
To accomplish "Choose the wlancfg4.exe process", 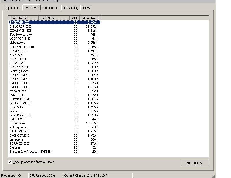I will tap(55, 71).
